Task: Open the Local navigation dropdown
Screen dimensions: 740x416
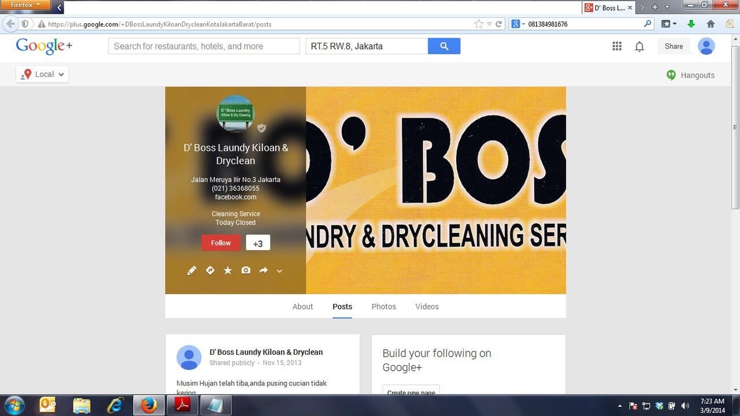Action: (x=42, y=75)
